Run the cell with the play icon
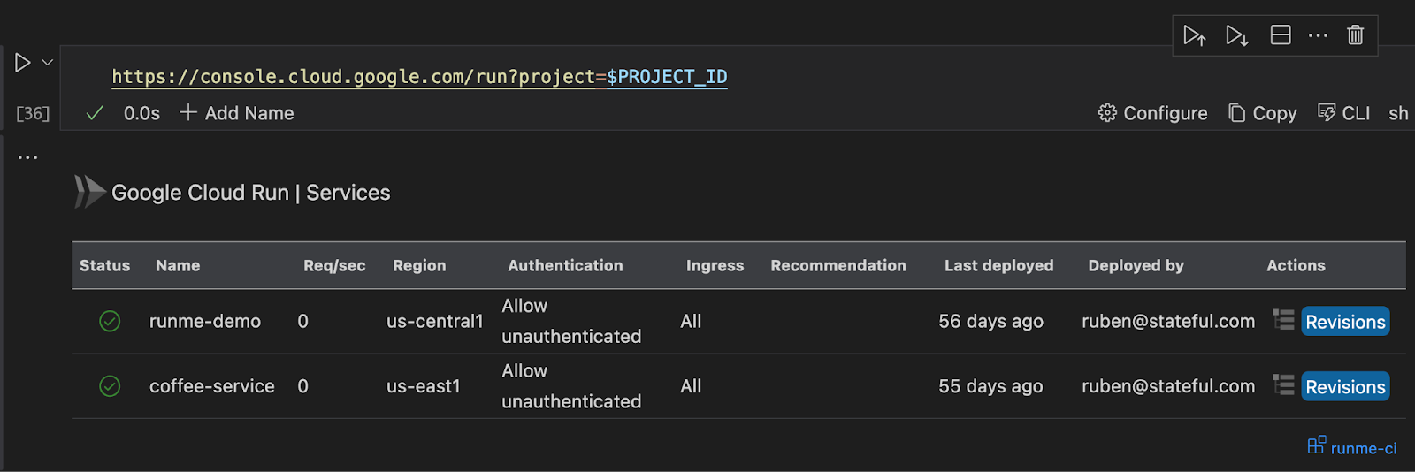Screen dimensions: 1415x472 click(23, 63)
